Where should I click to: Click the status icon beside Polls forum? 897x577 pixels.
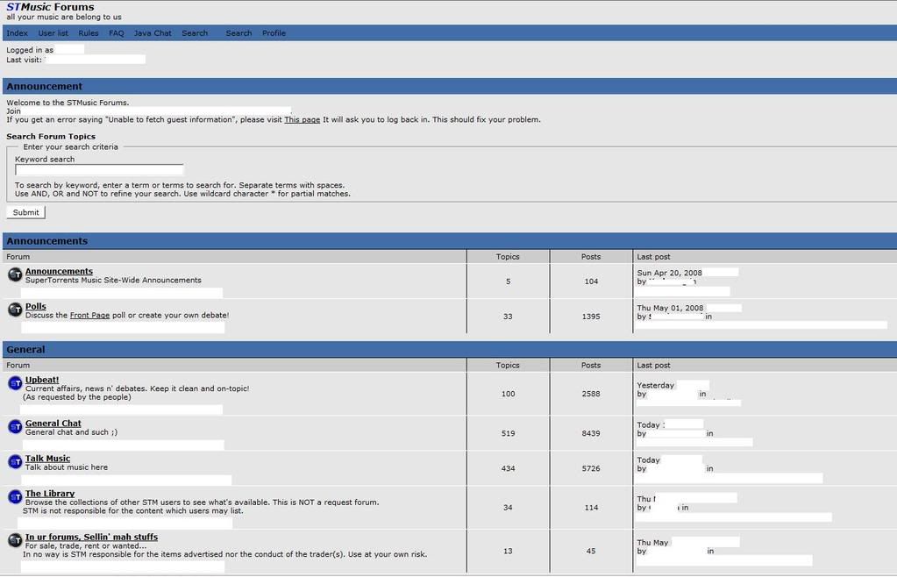pyautogui.click(x=15, y=310)
